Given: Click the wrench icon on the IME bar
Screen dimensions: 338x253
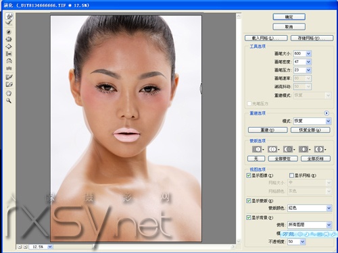Looking at the screenshot, I should pyautogui.click(x=334, y=234).
